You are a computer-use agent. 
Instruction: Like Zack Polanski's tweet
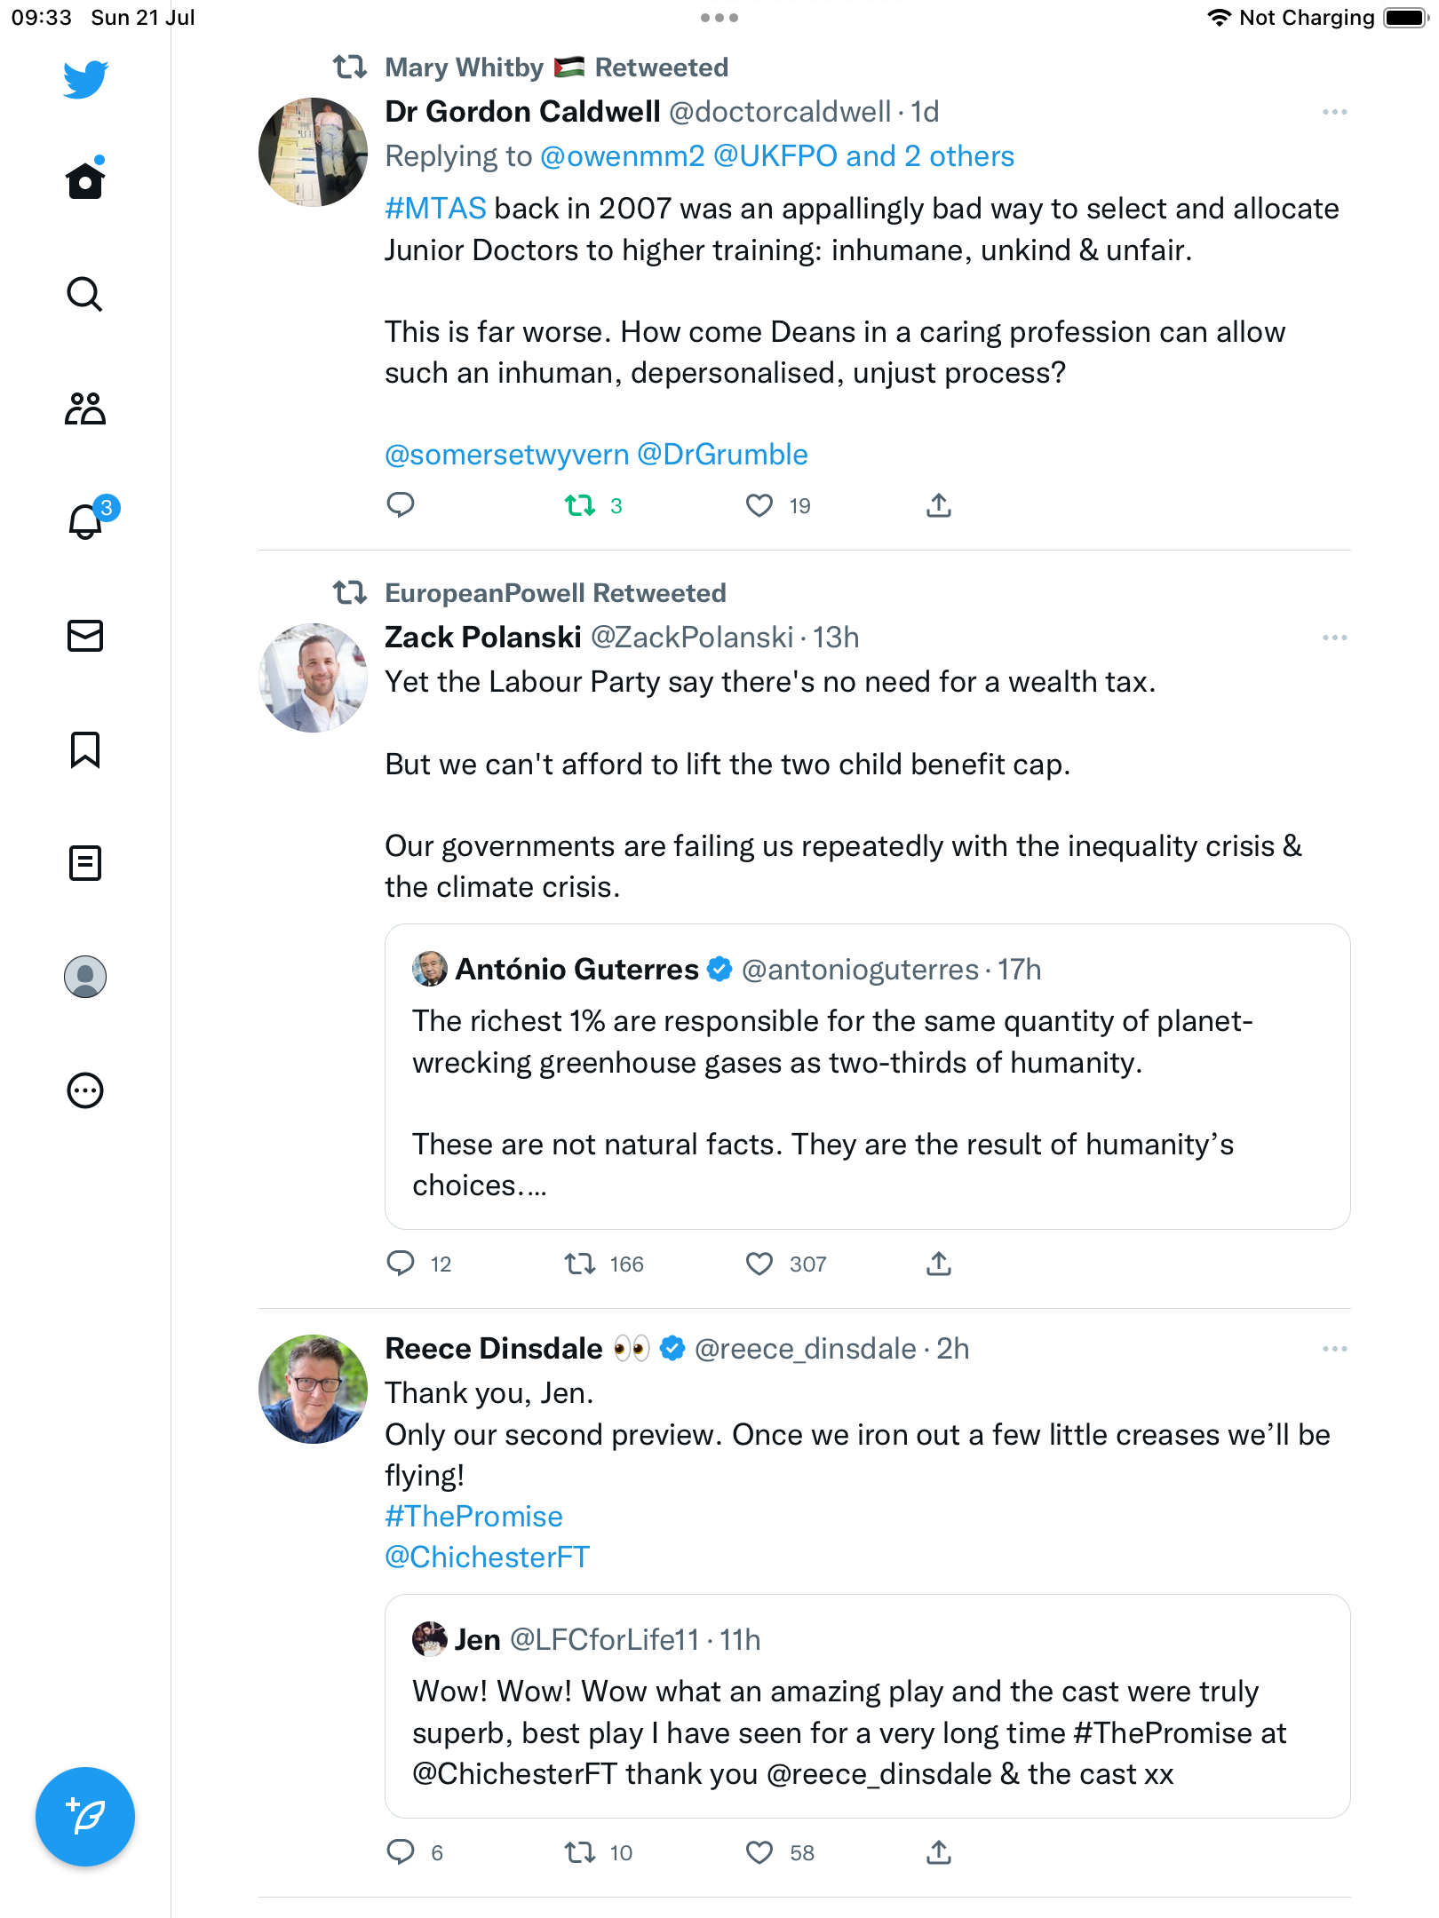pyautogui.click(x=759, y=1264)
